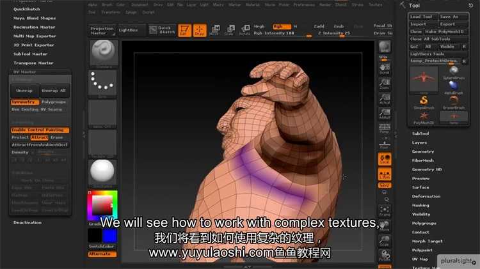Select the SphereBrush tool icon
This screenshot has width=480, height=269.
pos(454,73)
